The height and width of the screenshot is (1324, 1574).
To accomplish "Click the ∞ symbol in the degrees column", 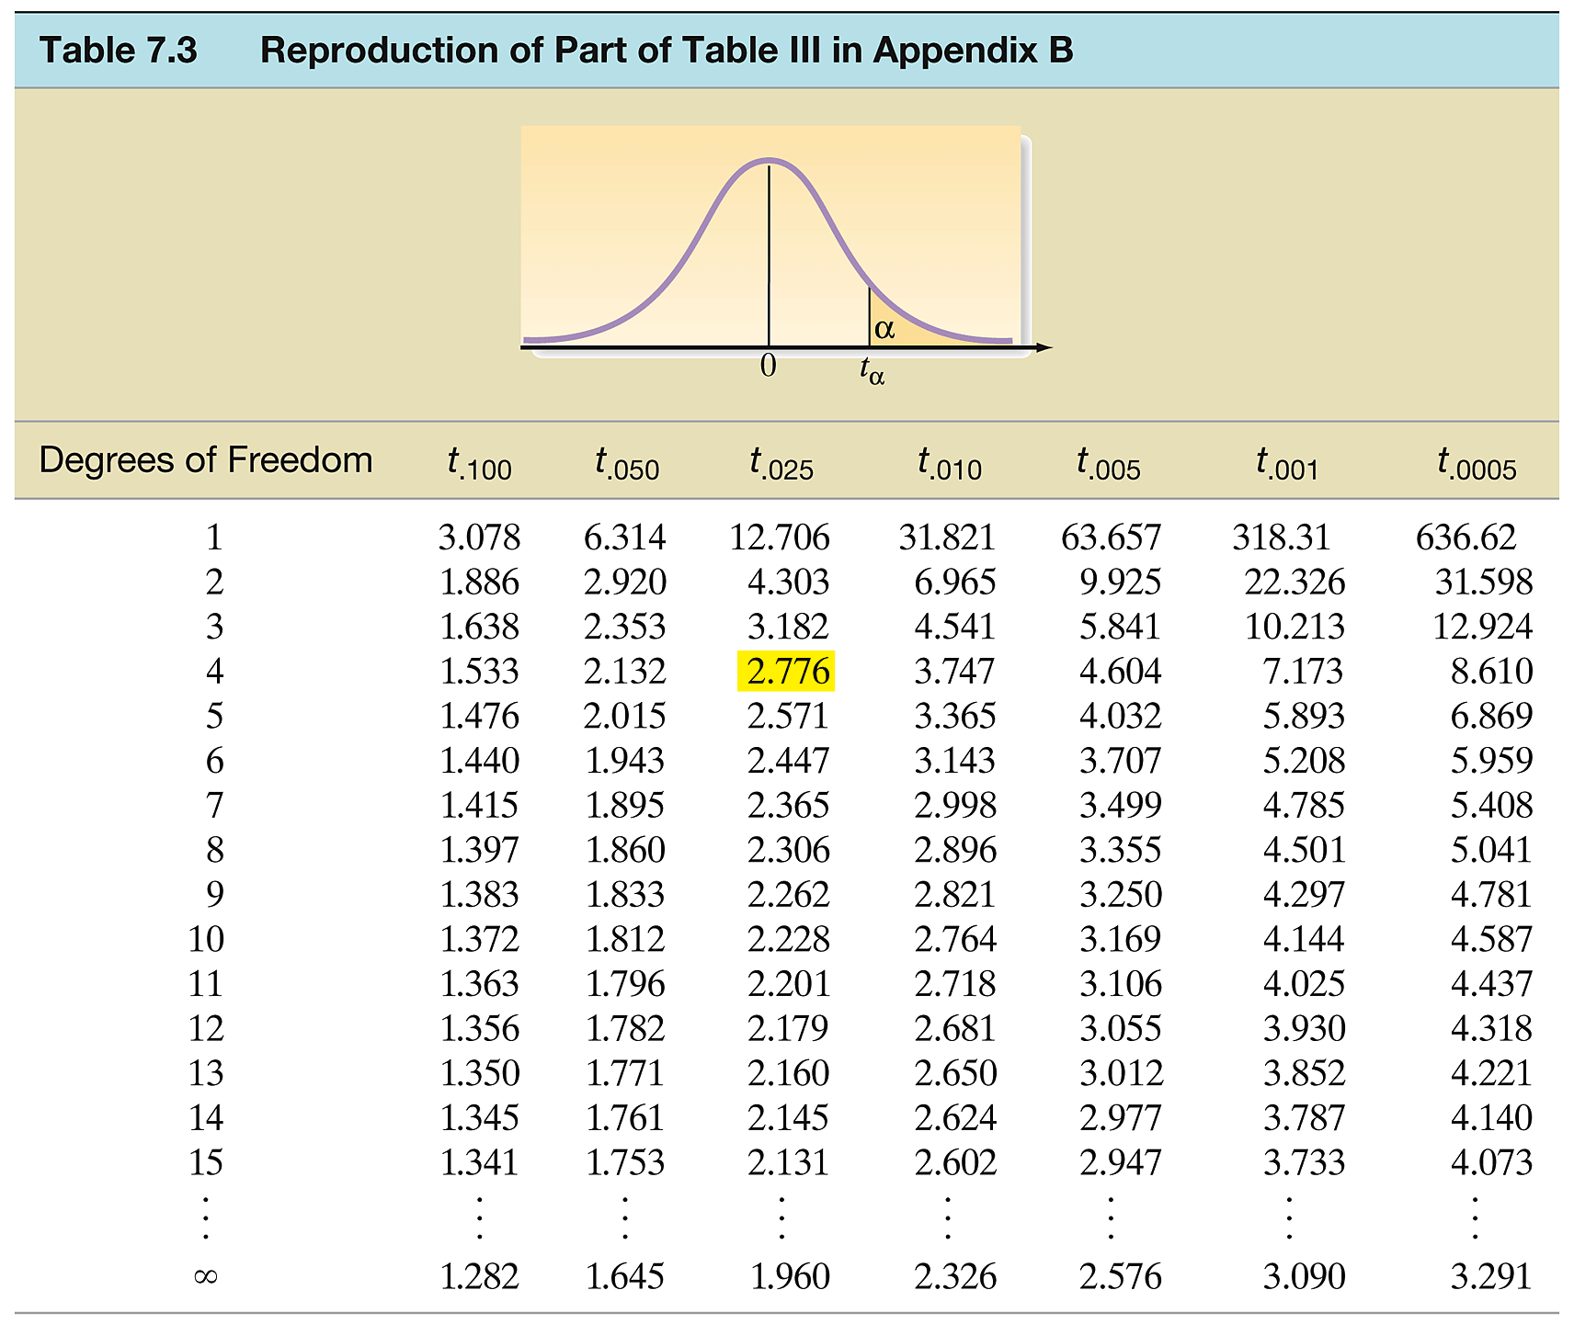I will pyautogui.click(x=206, y=1276).
